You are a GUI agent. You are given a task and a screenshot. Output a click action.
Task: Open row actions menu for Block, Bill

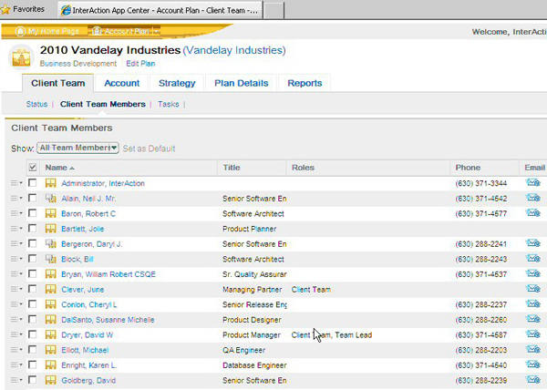point(16,259)
